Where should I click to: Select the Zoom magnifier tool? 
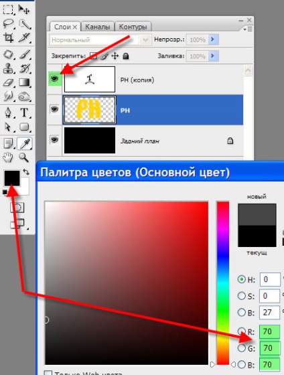pos(24,157)
